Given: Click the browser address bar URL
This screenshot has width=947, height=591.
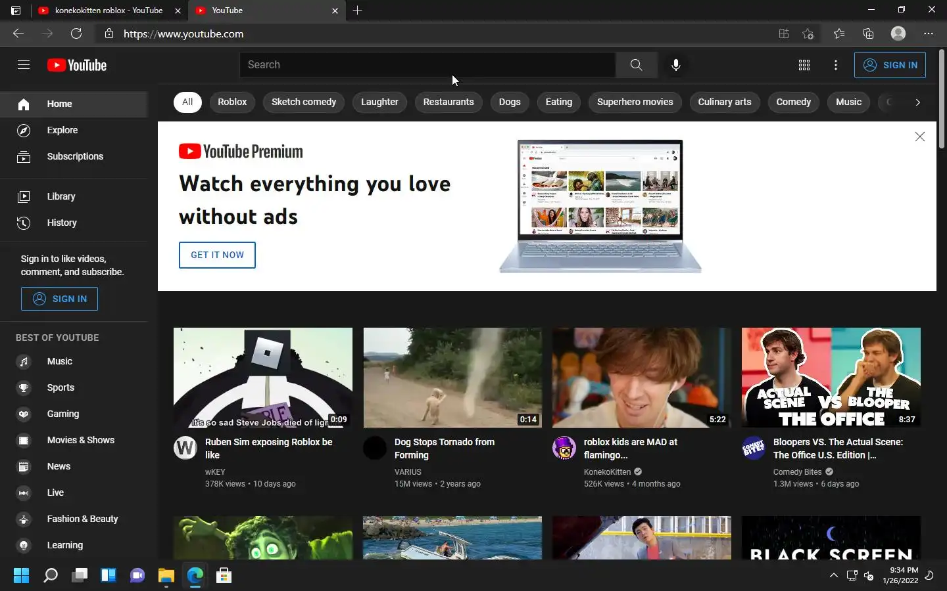Looking at the screenshot, I should (183, 33).
